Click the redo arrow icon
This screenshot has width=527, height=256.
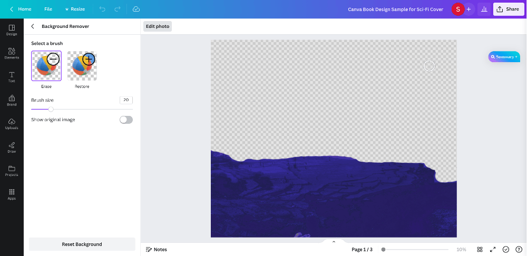click(x=118, y=9)
